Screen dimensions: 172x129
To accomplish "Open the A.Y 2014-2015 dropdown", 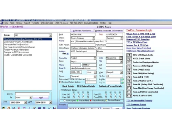I will tap(51, 103).
